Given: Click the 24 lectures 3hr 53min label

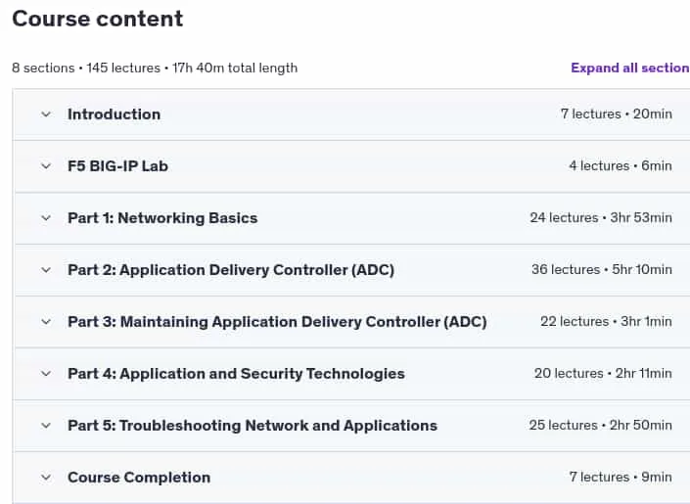Looking at the screenshot, I should [601, 218].
